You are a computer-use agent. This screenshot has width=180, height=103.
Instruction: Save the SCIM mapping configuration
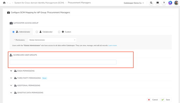pyautogui.click(x=166, y=100)
